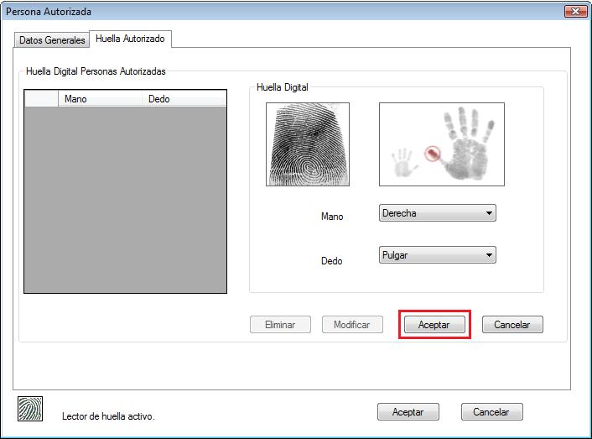The width and height of the screenshot is (592, 439).
Task: Confirm with the bottom Aceptar button
Action: coord(408,412)
